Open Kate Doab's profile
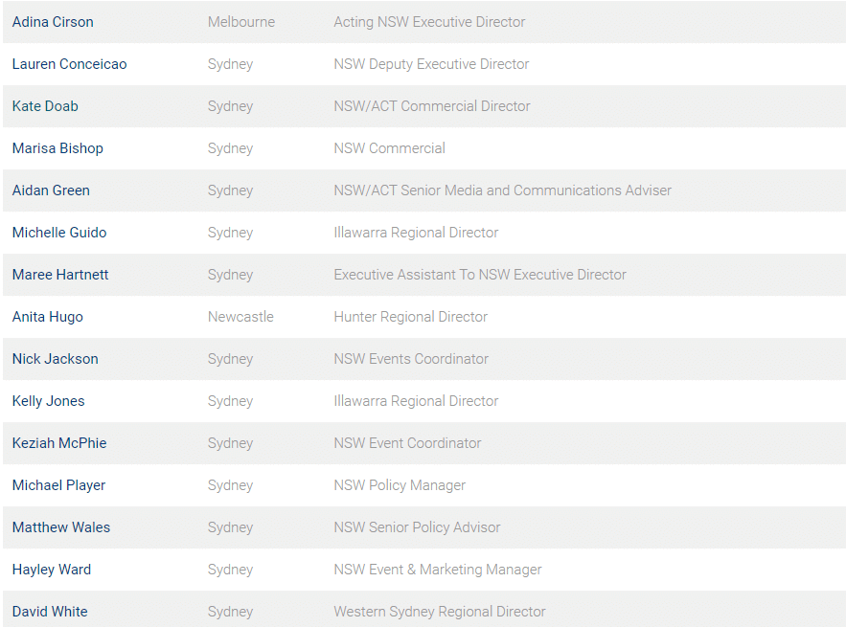 coord(45,106)
